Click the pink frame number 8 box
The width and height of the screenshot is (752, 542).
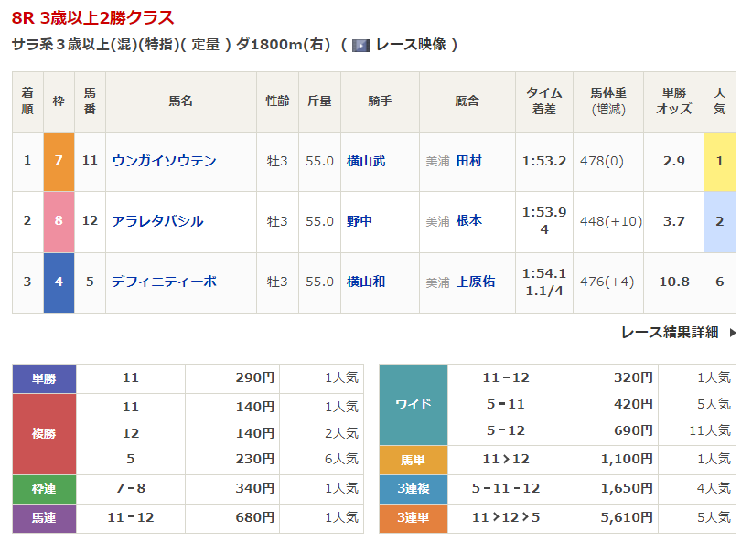[59, 221]
